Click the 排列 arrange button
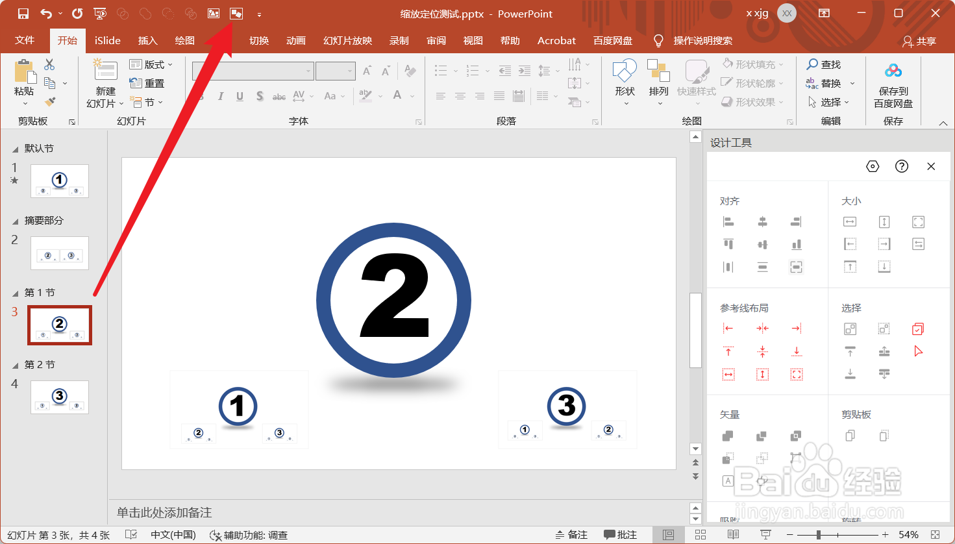 pos(659,83)
